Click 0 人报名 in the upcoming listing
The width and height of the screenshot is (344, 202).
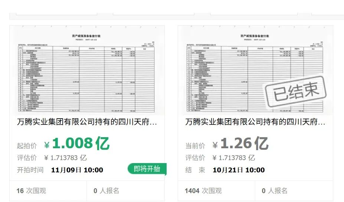(107, 191)
